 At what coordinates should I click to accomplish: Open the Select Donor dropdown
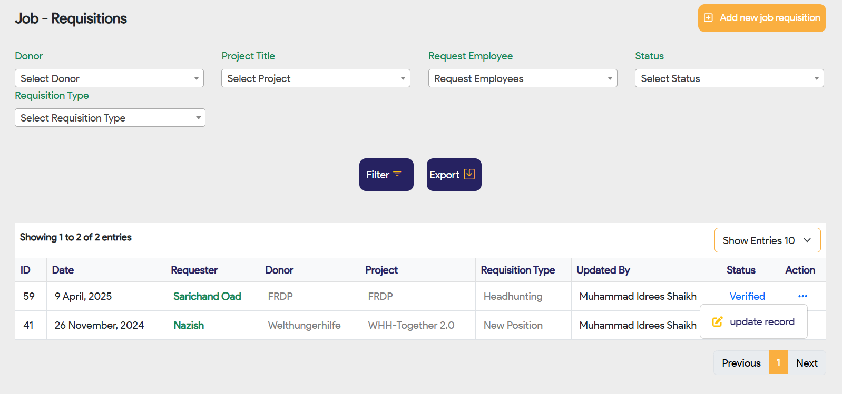[x=109, y=78]
